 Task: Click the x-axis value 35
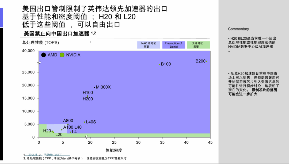coord(162,142)
